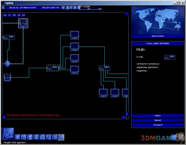Viewport: 186px width, 145px height.
Task: Switch to LAN level L0
Action: 5,15
